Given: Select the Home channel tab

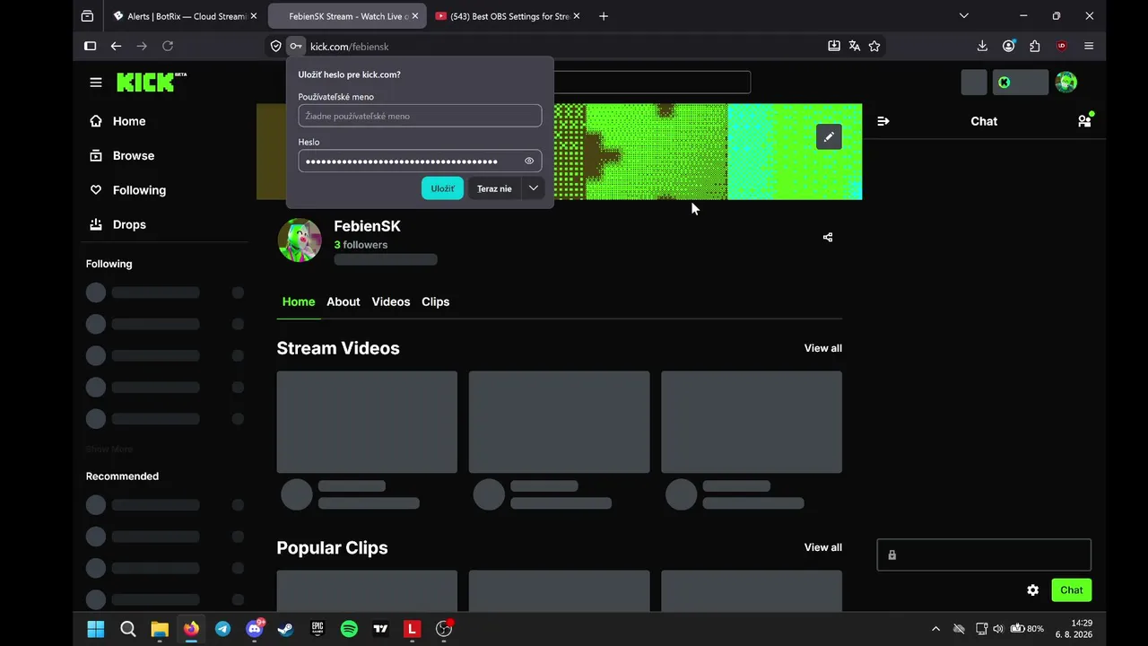Looking at the screenshot, I should (299, 301).
